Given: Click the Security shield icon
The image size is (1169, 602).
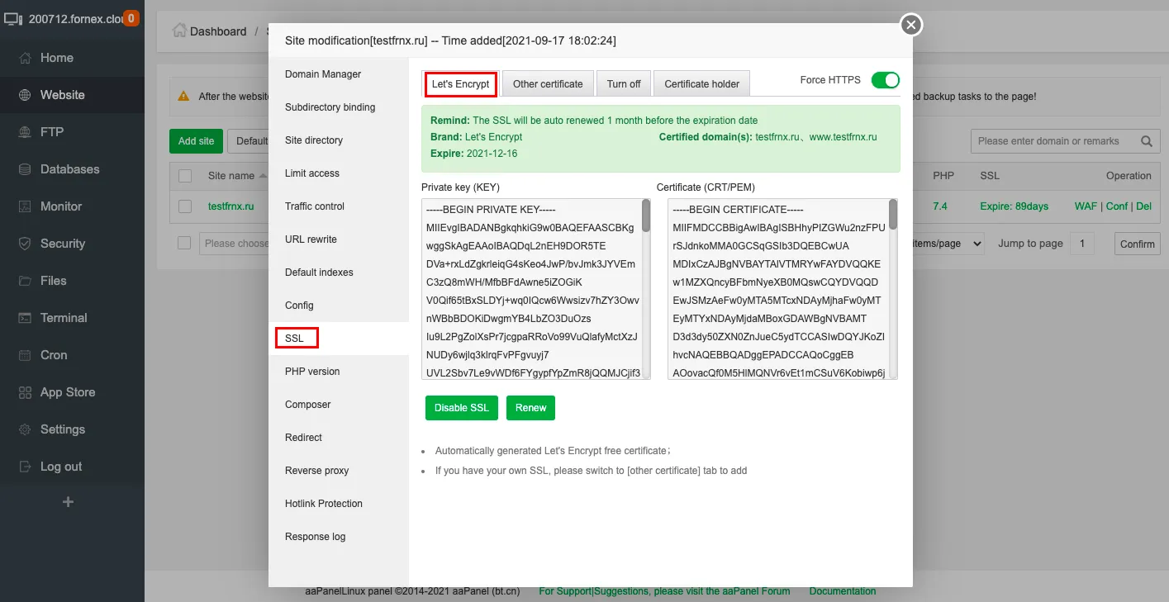Looking at the screenshot, I should click(x=25, y=244).
